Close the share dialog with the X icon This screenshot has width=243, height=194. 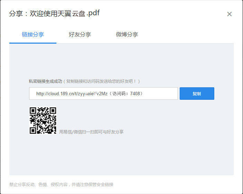229,14
